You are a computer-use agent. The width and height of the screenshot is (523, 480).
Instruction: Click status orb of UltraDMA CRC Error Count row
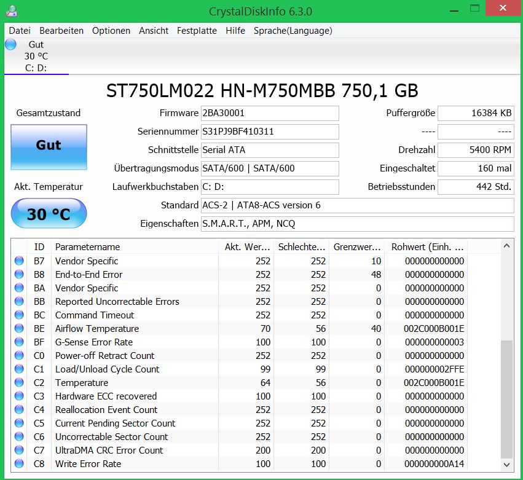click(x=19, y=450)
